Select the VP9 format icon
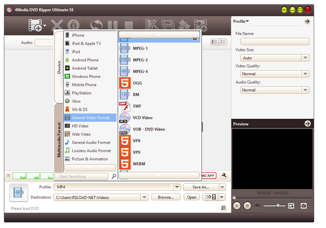 (125, 152)
